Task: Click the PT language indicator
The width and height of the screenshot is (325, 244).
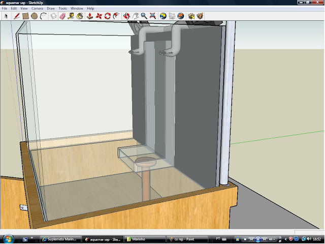Action: [x=218, y=238]
